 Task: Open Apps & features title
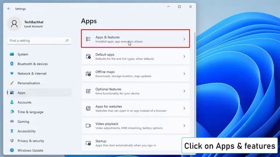click(107, 37)
